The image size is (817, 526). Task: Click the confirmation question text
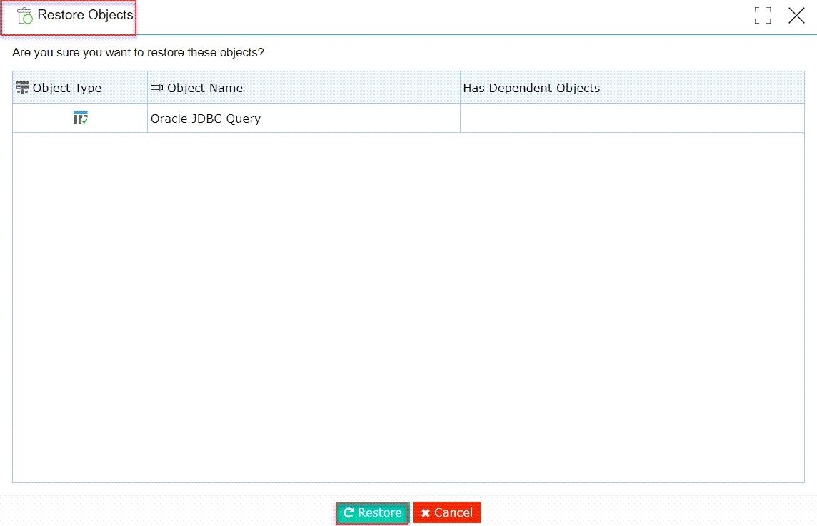tap(138, 53)
